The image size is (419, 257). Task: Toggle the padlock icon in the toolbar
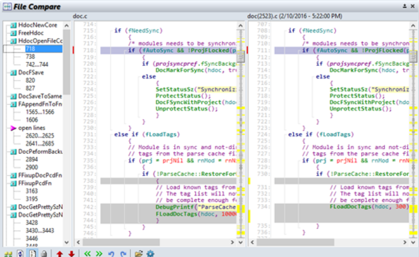click(x=44, y=254)
